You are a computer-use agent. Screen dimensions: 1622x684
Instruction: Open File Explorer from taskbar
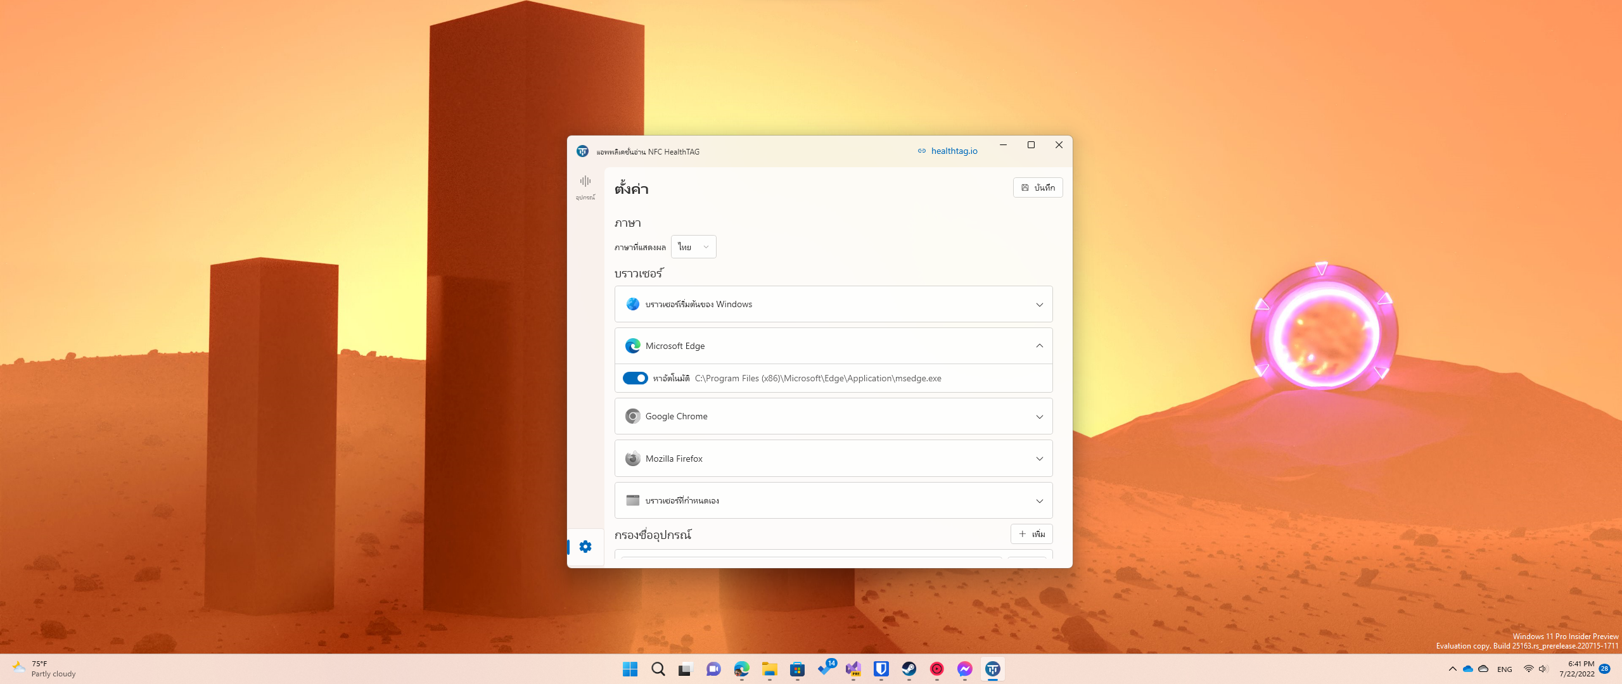pos(769,669)
